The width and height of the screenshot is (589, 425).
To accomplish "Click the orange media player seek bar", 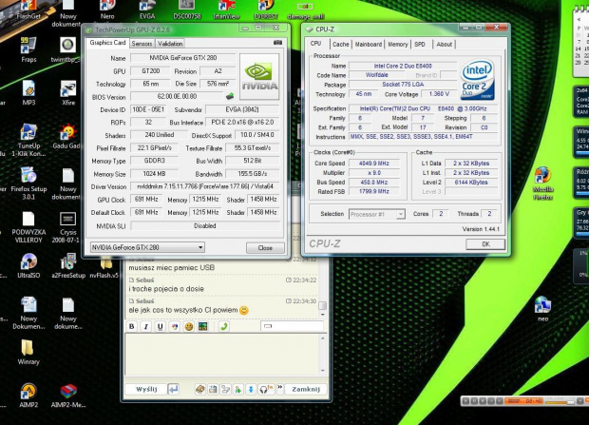I will tap(523, 401).
